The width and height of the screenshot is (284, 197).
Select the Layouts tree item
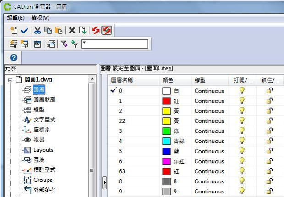[44, 150]
